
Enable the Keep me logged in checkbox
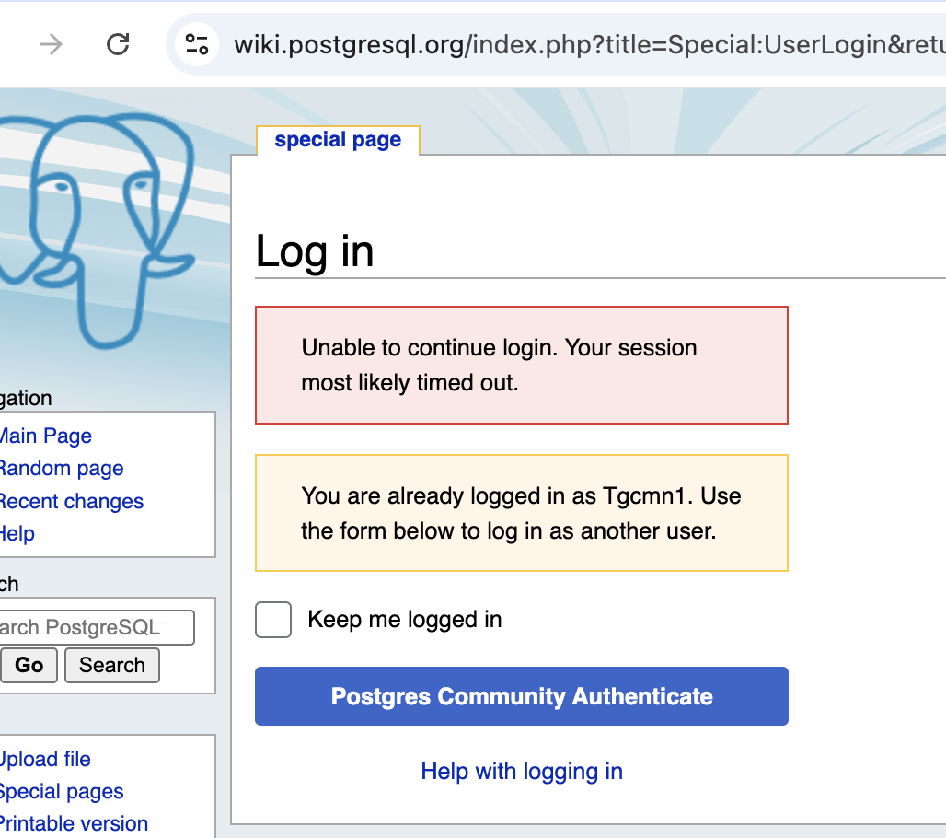point(273,620)
